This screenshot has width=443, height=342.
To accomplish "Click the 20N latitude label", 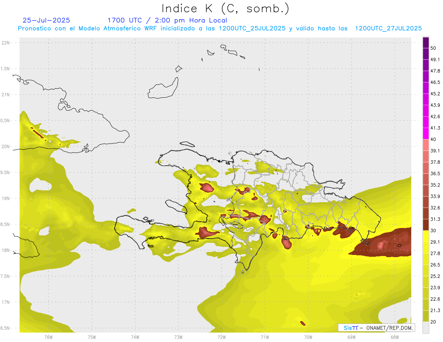I will 6,146.
